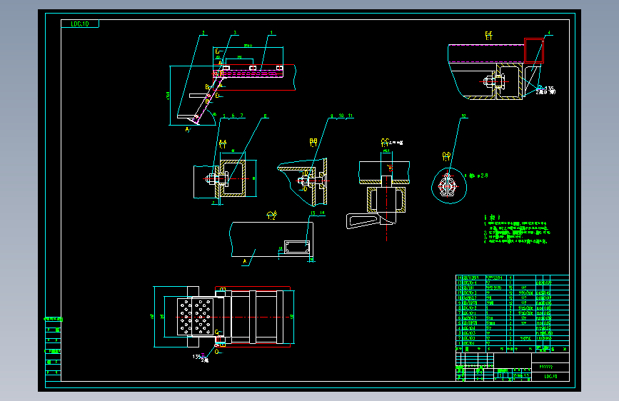Screen dimensions: 619x401
Task: Click the D-D detail view label
Action: 446,156
